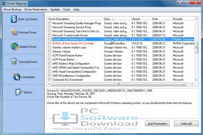Click the Update Drivers globe icon

point(14,46)
